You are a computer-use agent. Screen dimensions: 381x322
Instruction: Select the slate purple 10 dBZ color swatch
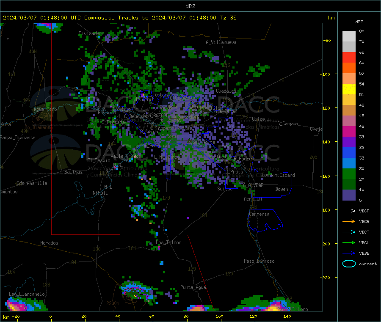click(349, 195)
